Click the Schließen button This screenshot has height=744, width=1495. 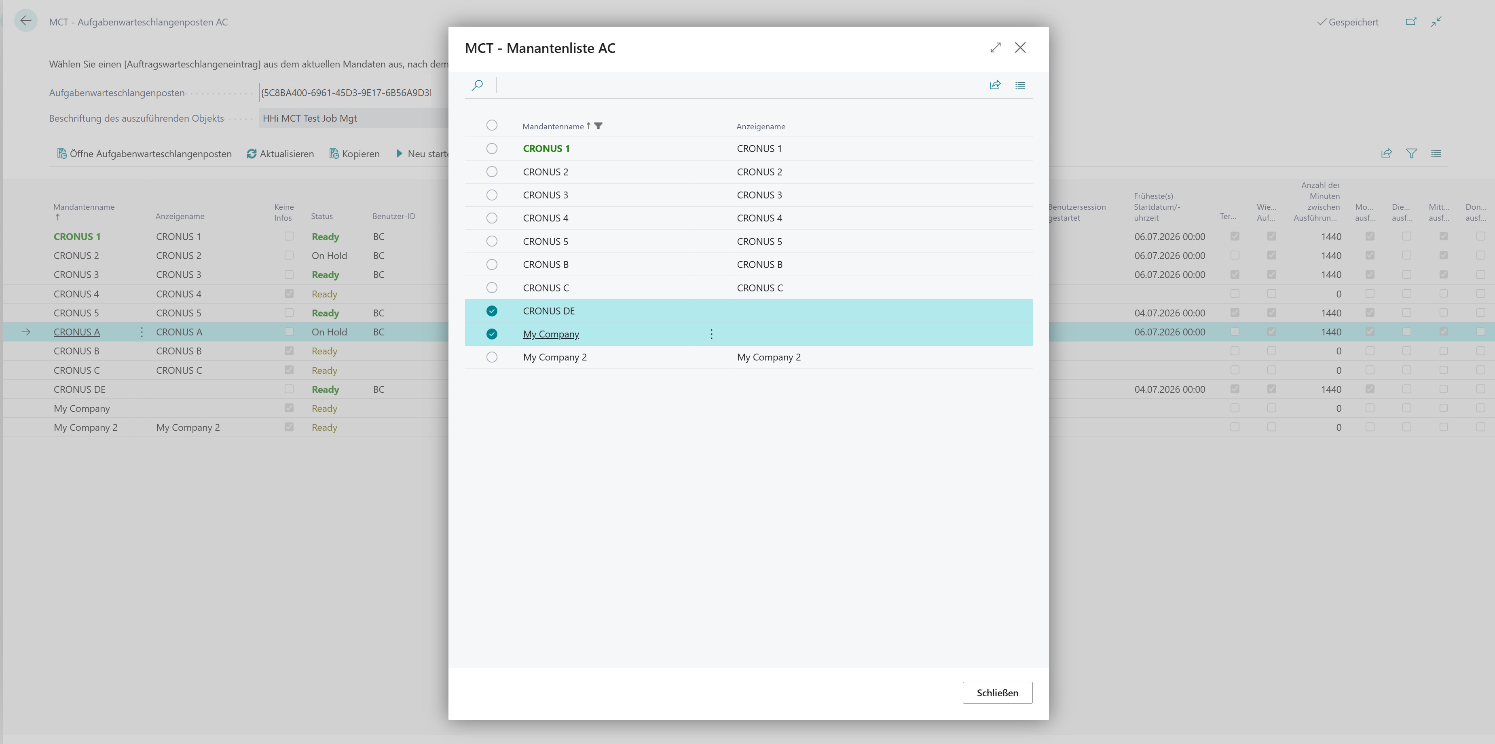[x=997, y=693]
